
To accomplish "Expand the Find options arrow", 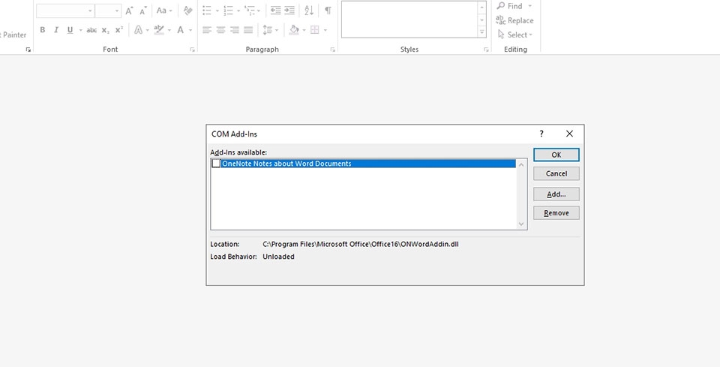I will [530, 6].
